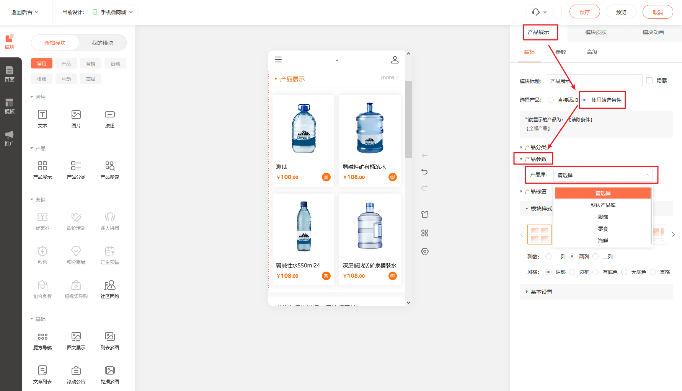The width and height of the screenshot is (682, 391).
Task: Add the 产品搜索 module
Action: pyautogui.click(x=110, y=170)
